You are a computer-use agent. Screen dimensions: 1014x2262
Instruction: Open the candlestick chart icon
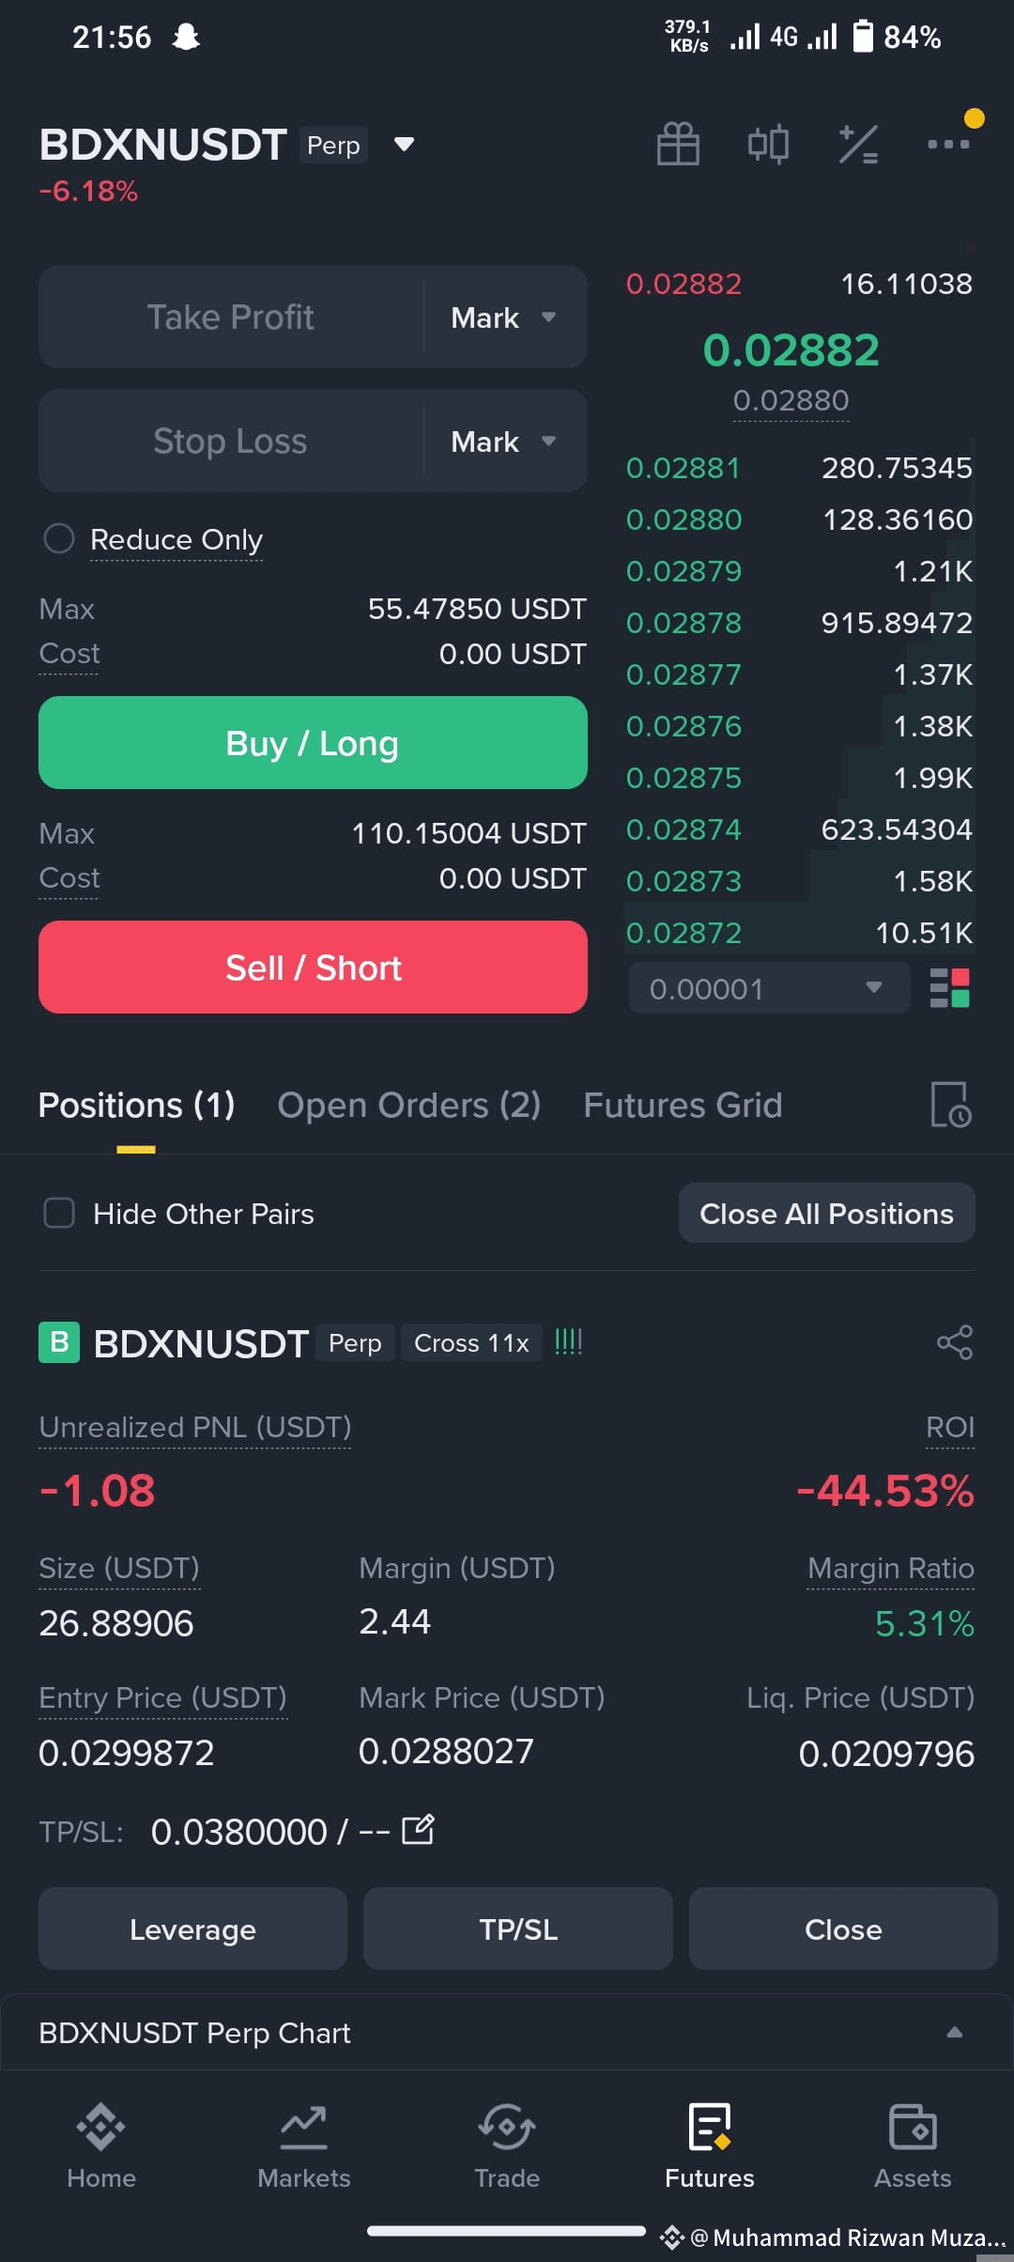pos(768,144)
